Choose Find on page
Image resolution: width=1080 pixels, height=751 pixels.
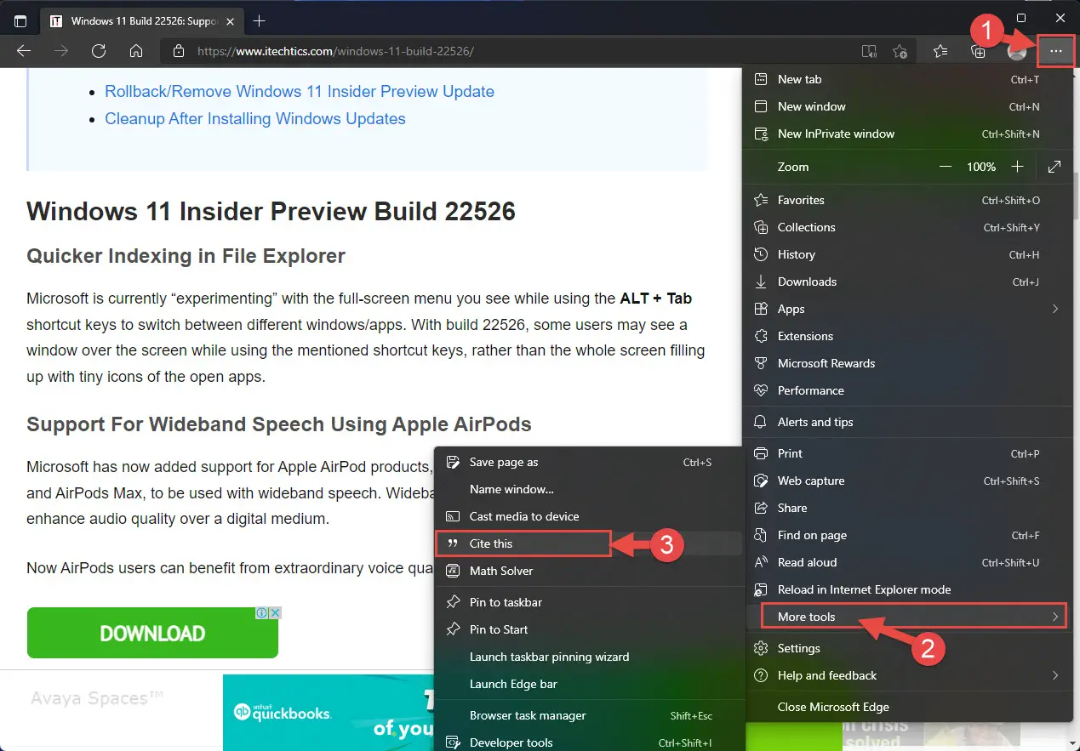[906, 535]
